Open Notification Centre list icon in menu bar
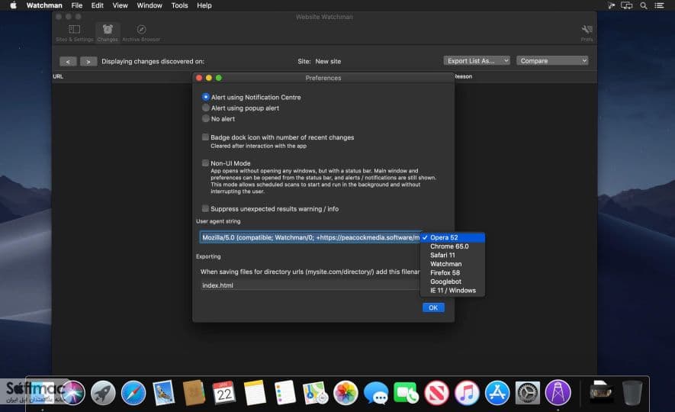Viewport: 675px width, 412px height. [659, 5]
